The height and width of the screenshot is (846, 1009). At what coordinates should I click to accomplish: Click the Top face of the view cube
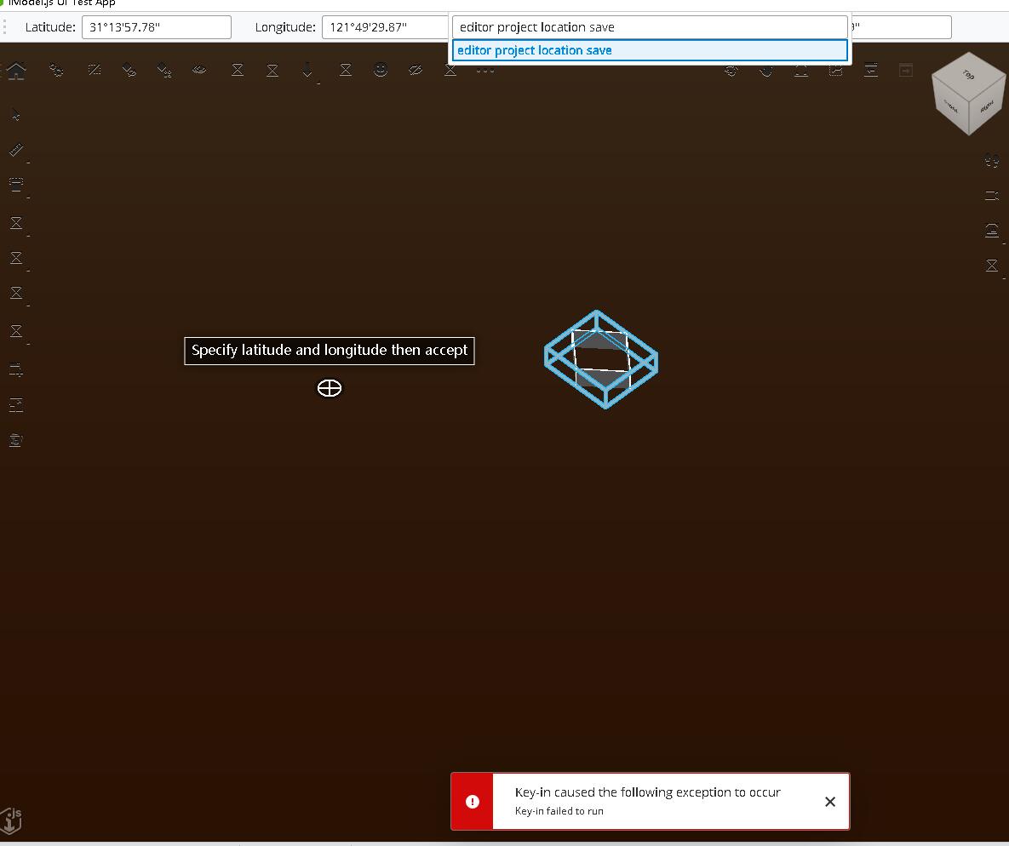968,75
